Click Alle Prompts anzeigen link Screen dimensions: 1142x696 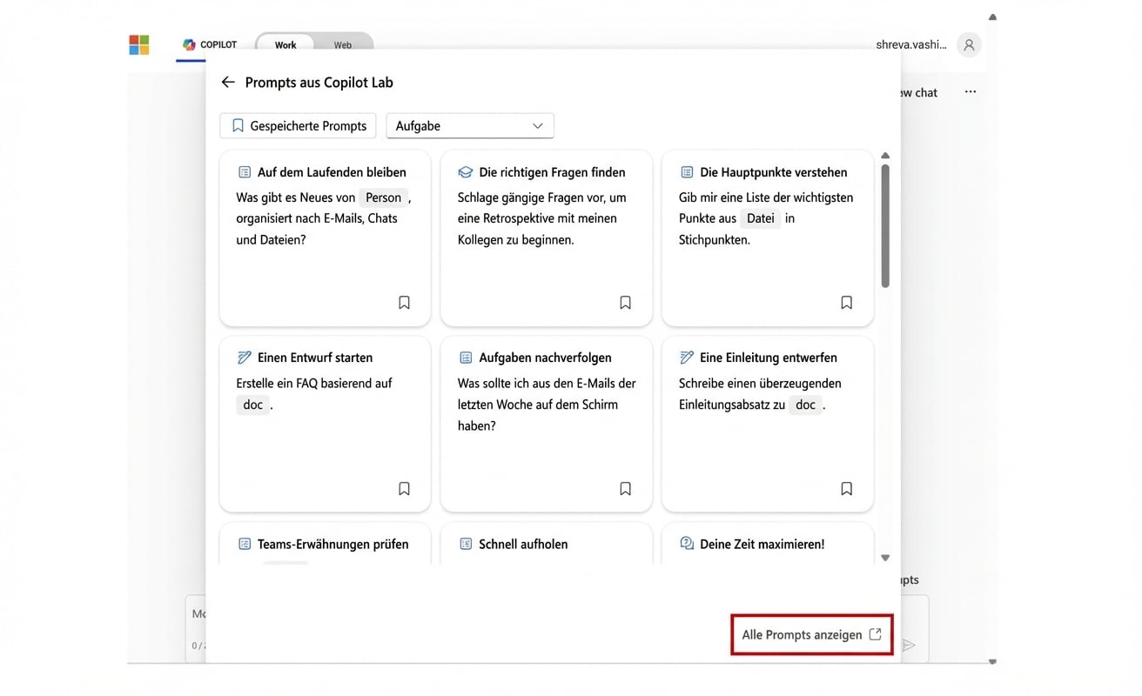point(811,635)
